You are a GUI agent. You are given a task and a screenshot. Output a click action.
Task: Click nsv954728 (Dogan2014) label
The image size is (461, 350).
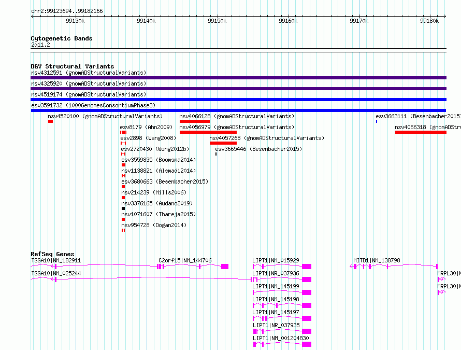(154, 225)
